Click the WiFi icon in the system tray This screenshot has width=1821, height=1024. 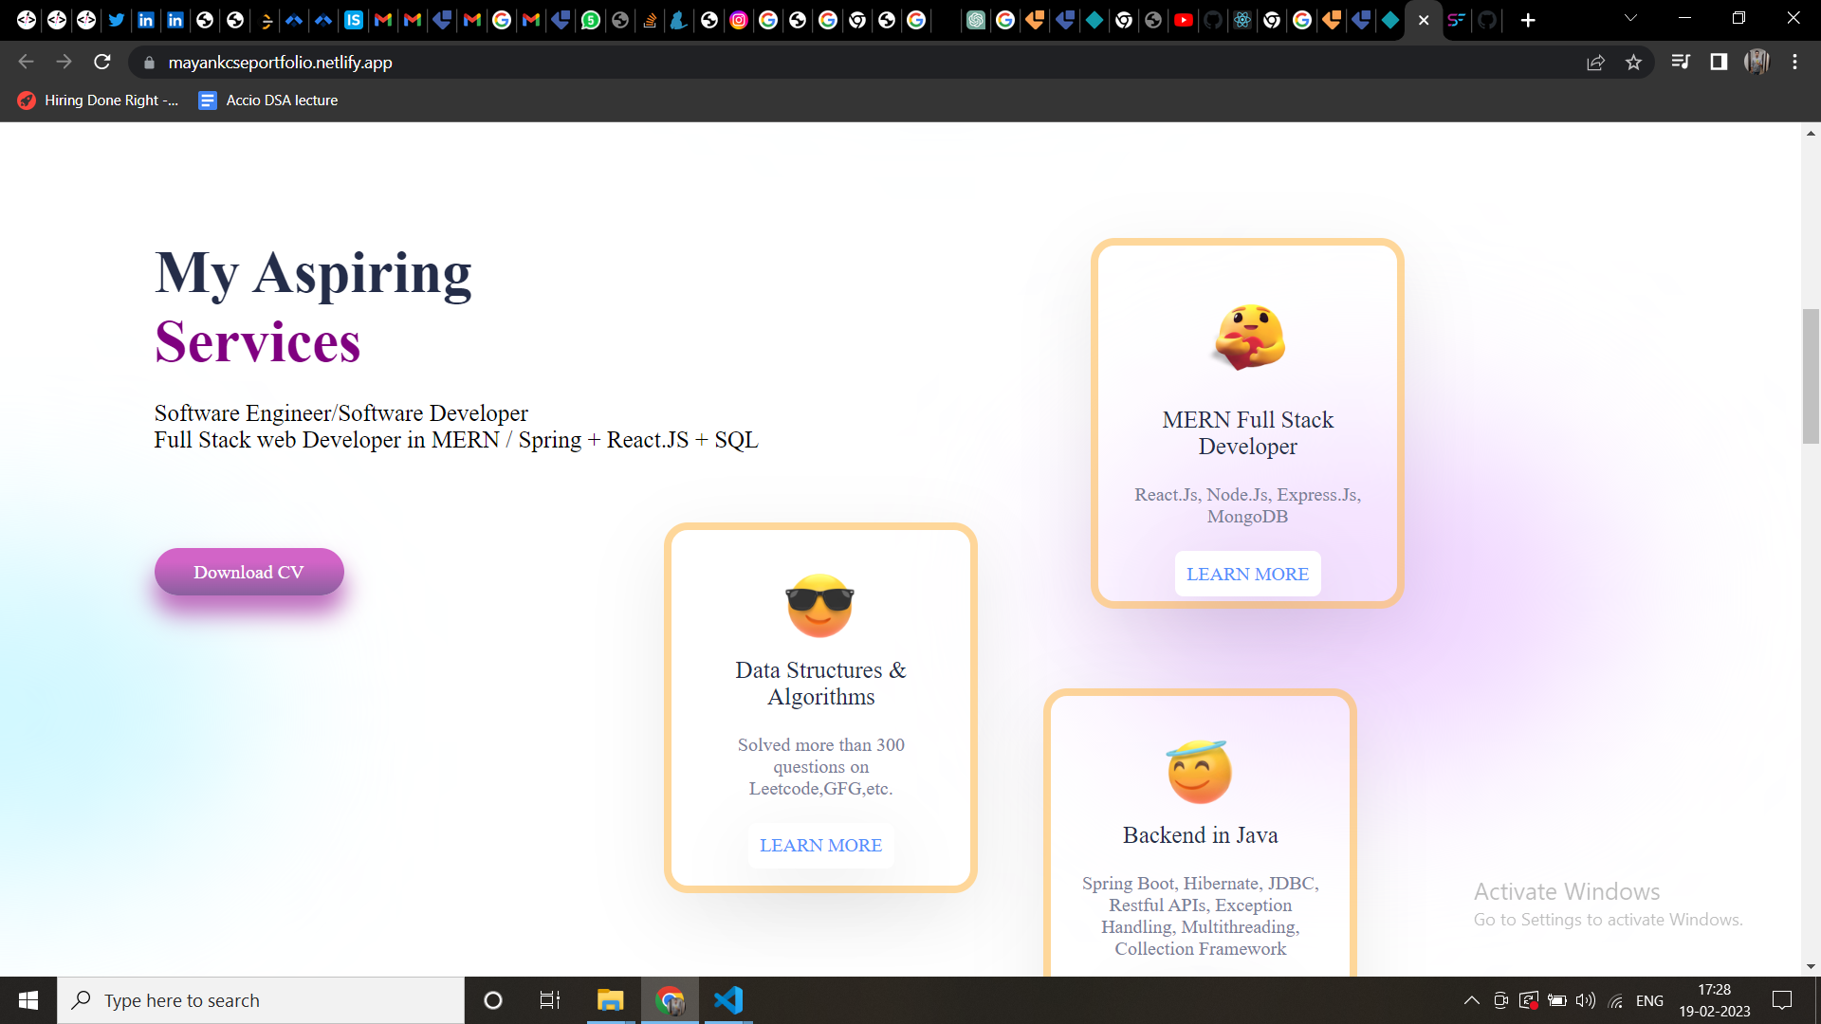click(1615, 999)
